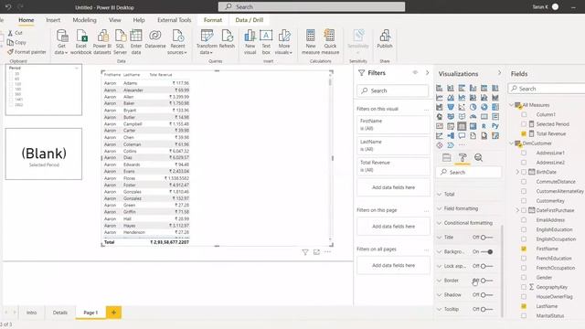Toggle the Title switch

click(x=486, y=238)
